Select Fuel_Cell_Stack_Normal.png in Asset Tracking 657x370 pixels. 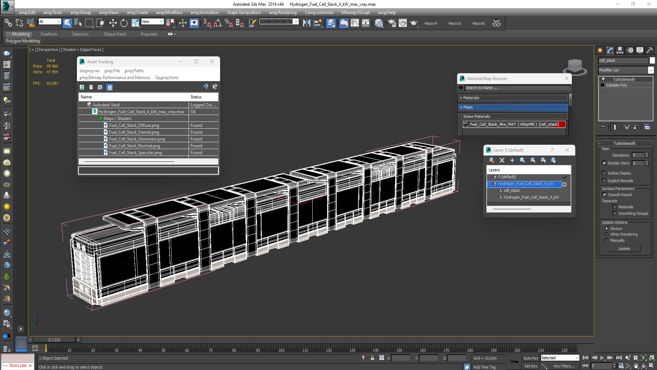[134, 146]
